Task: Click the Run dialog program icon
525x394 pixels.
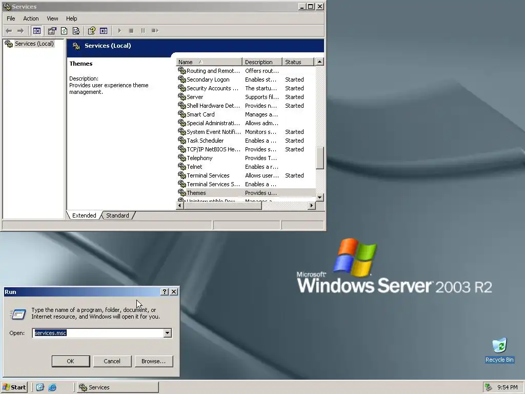Action: (18, 314)
